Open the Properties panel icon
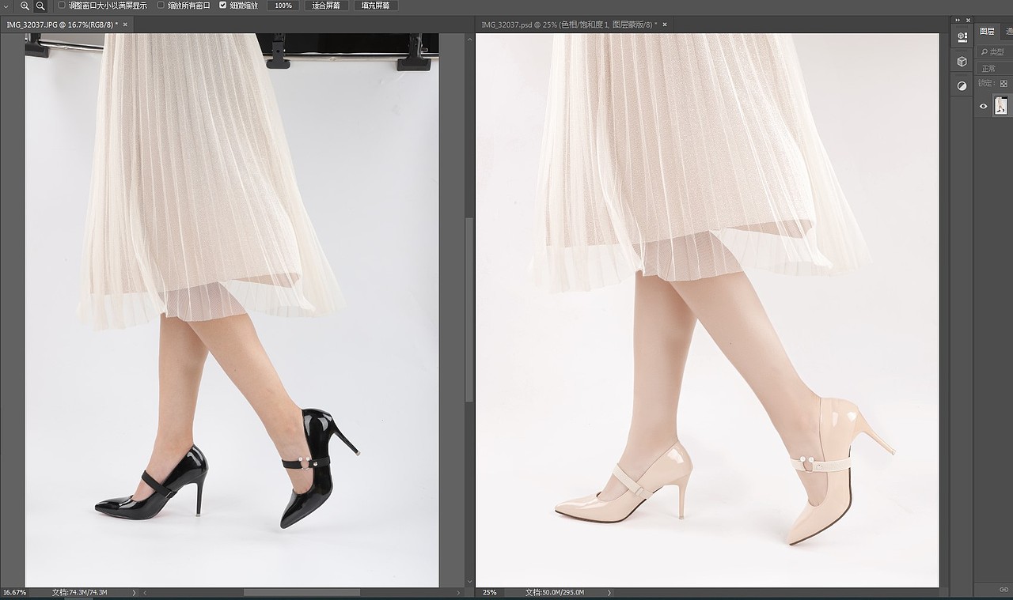Image resolution: width=1013 pixels, height=600 pixels. [x=962, y=36]
